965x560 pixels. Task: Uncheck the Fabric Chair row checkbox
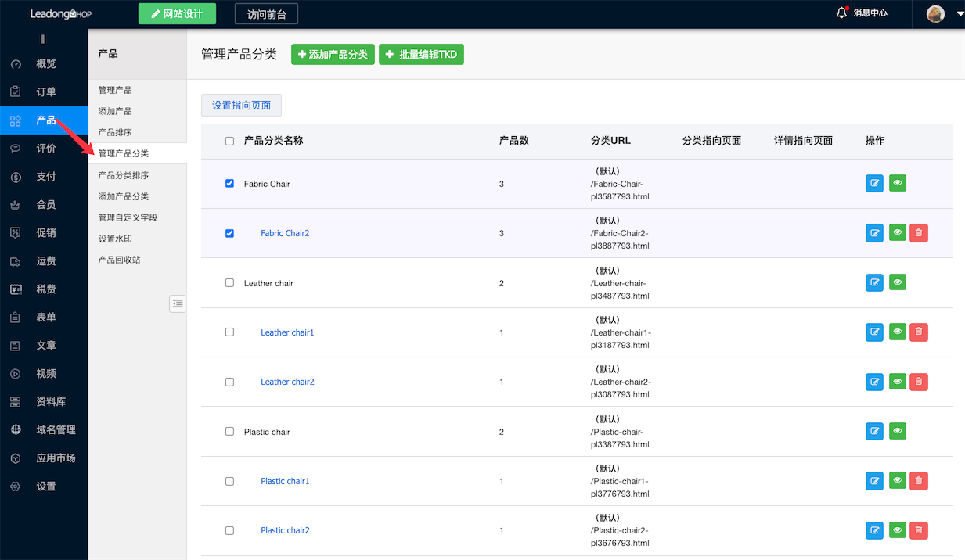pyautogui.click(x=229, y=183)
